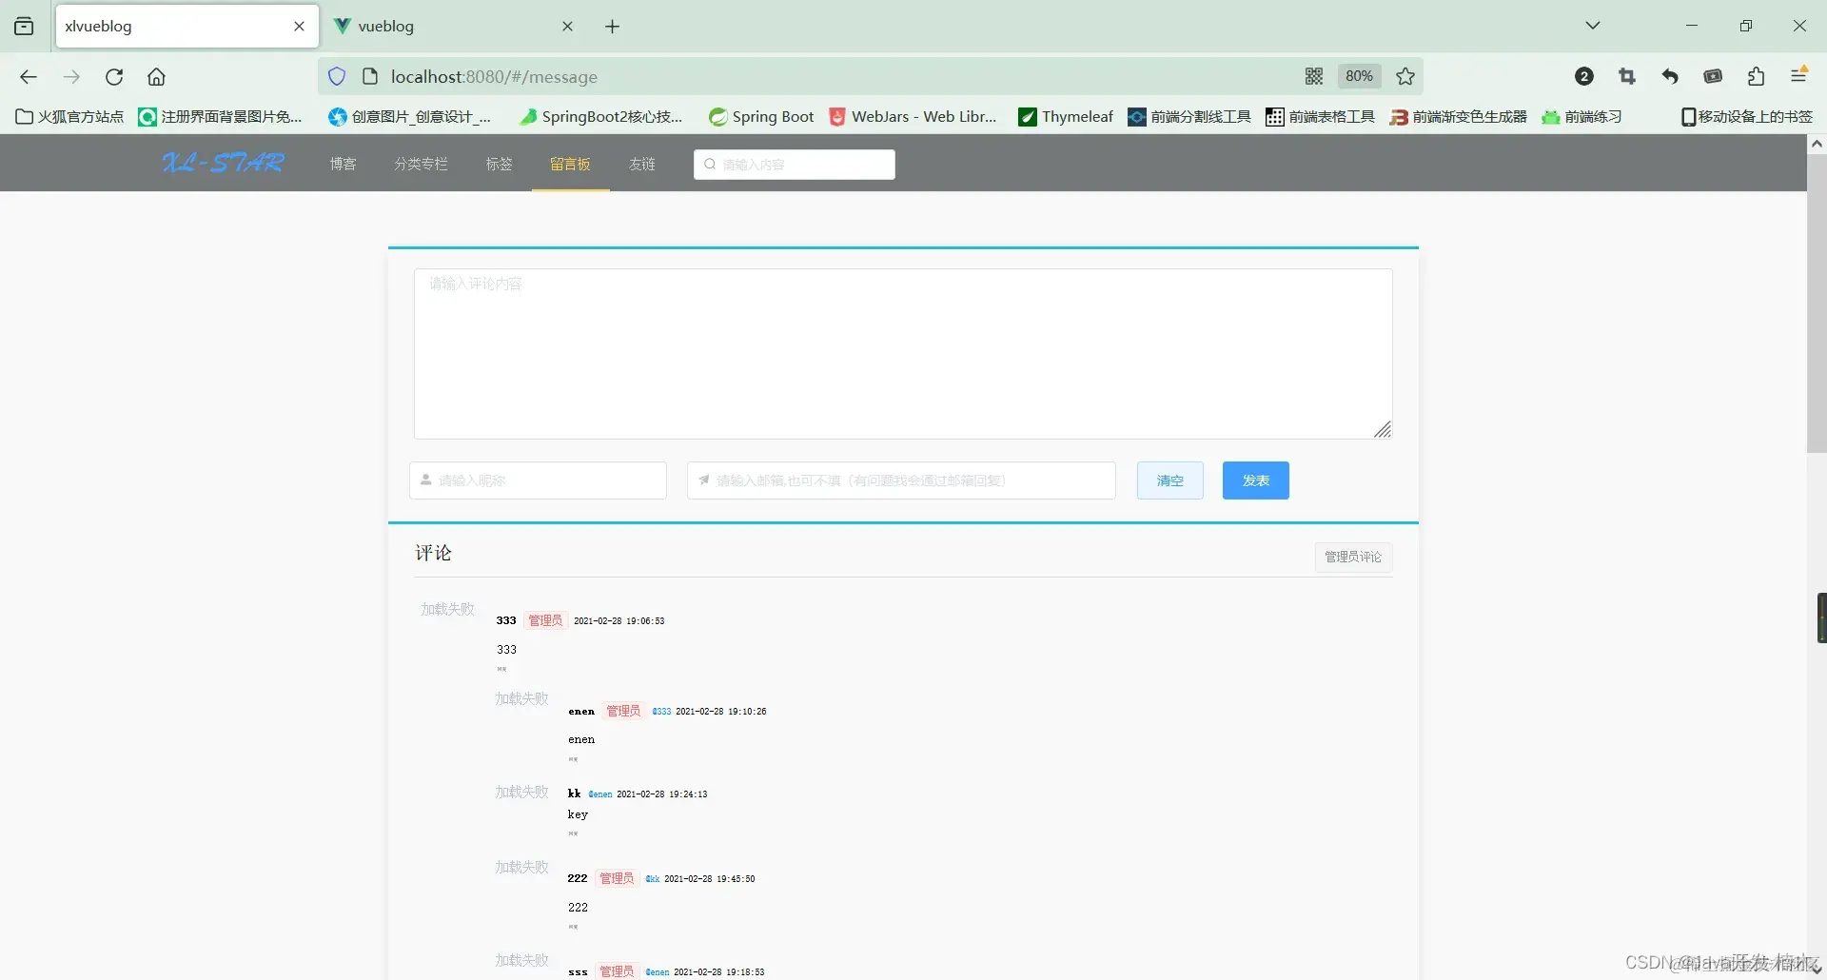Screen dimensions: 1827x980
Task: Select the 留言板 nav menu item
Action: 571,164
